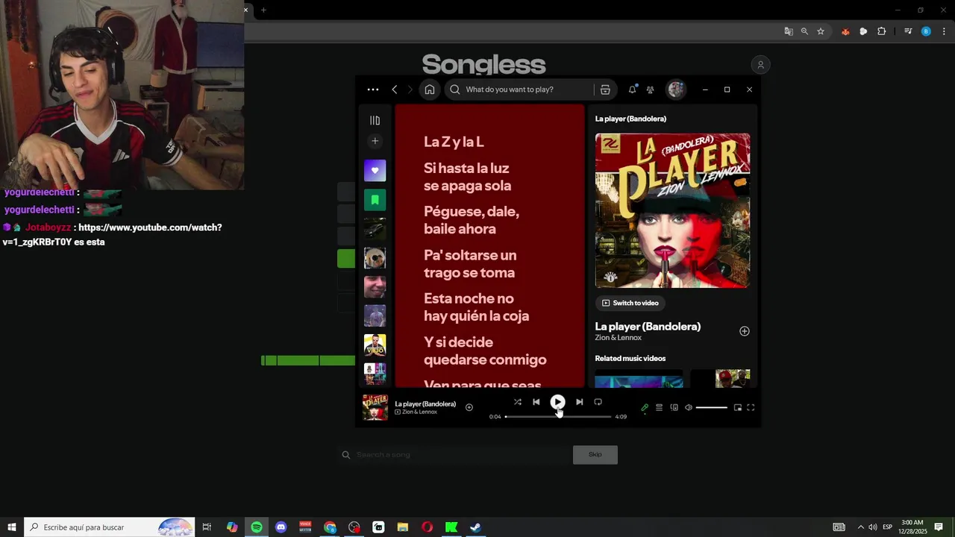Open the Liked Songs playlist

click(x=375, y=170)
